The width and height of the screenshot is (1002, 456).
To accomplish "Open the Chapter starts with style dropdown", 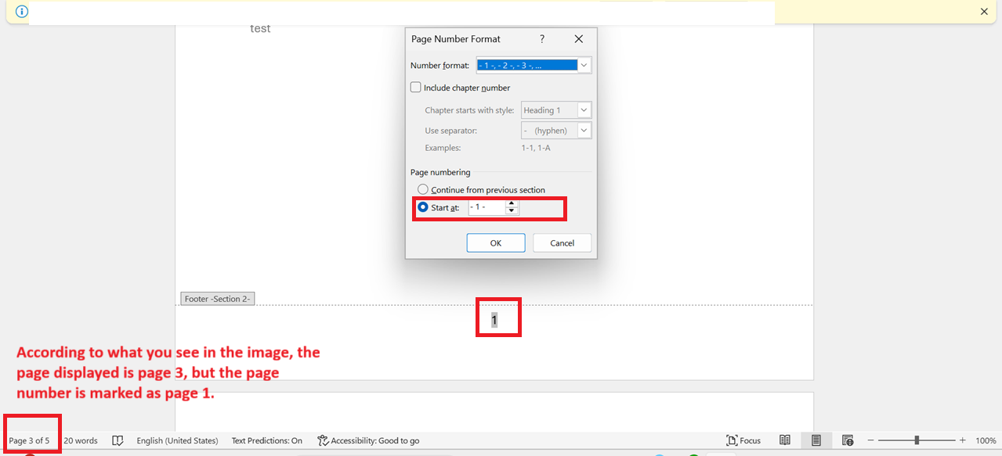I will (x=583, y=110).
